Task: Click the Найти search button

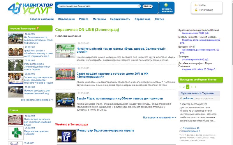Action: (x=147, y=6)
